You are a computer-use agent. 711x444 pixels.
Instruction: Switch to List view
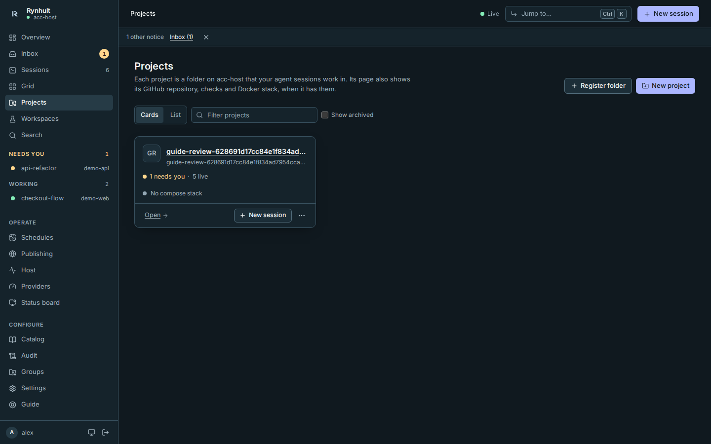coord(175,115)
